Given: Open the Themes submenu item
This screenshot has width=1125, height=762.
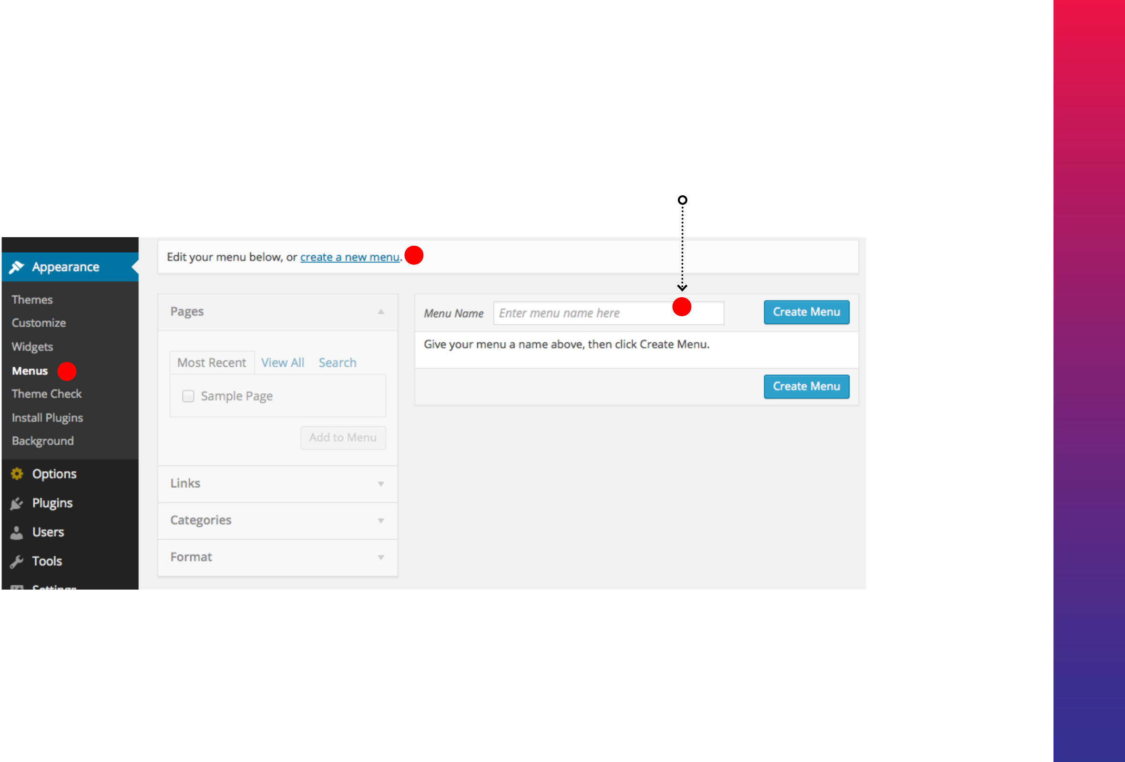Looking at the screenshot, I should (32, 300).
